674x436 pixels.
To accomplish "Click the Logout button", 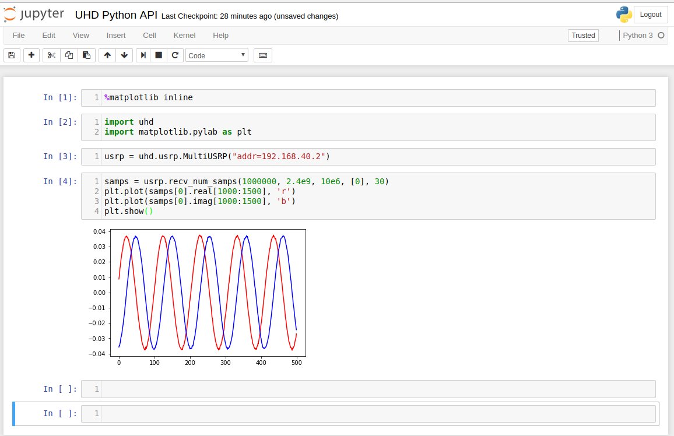I will point(650,15).
